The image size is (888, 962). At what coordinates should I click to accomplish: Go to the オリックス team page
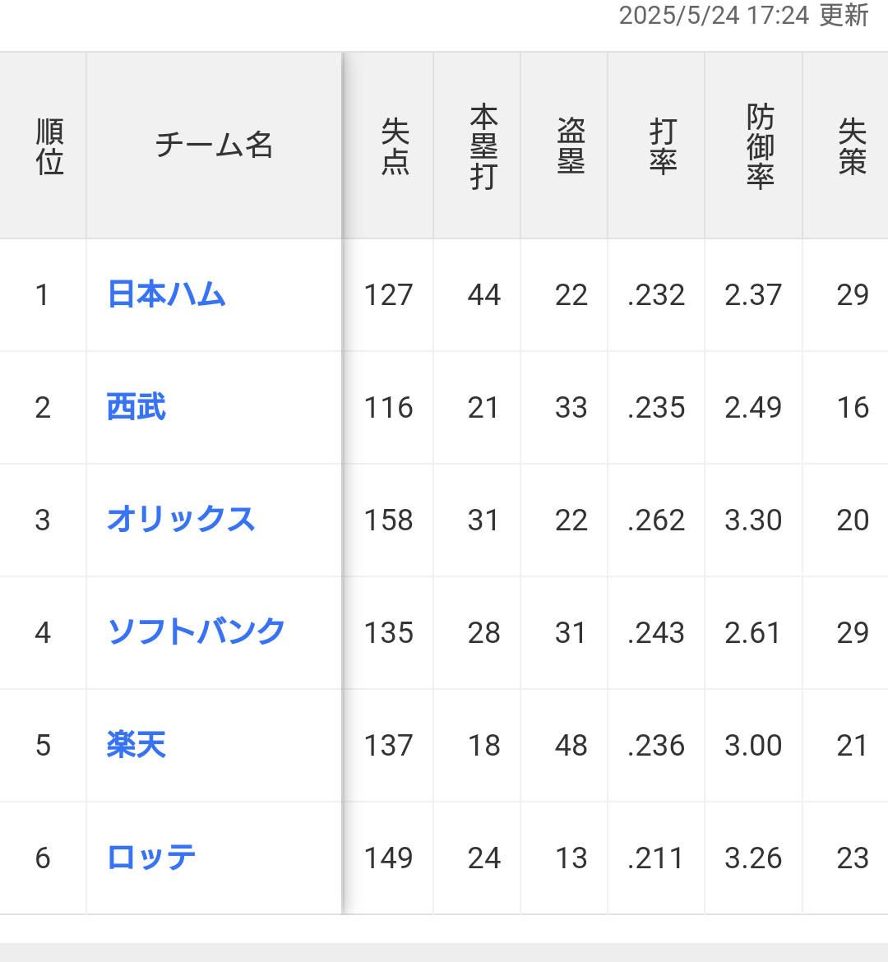pos(181,520)
